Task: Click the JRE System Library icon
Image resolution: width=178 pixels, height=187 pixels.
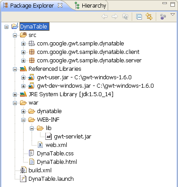Action: click(23, 94)
